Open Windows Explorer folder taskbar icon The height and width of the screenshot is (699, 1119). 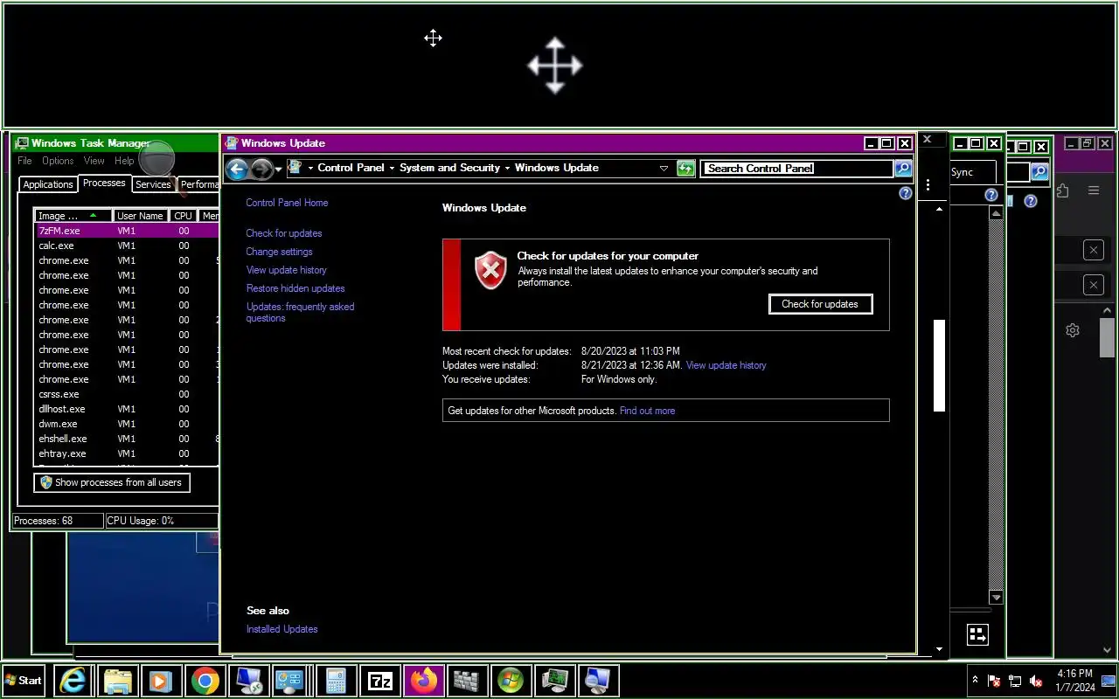coord(117,681)
